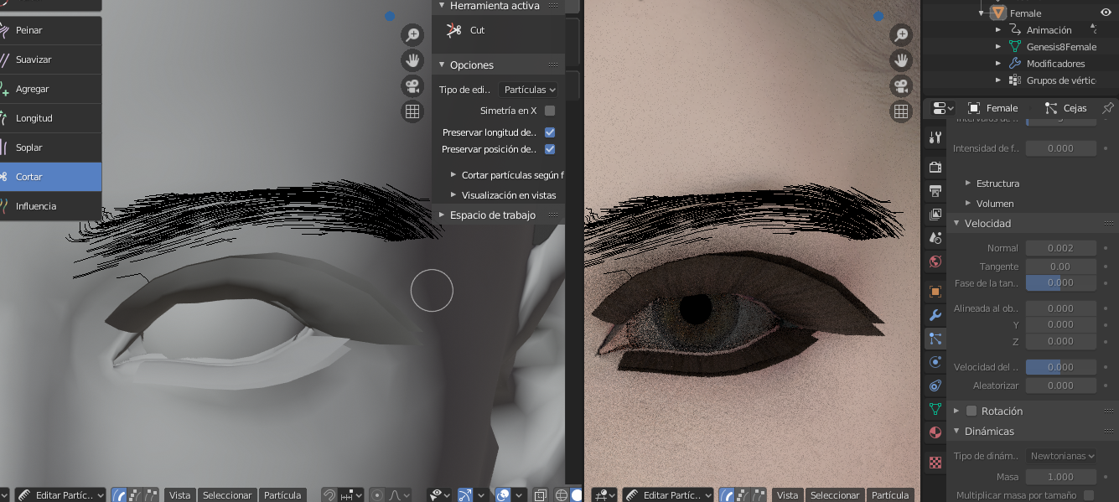Viewport: 1119px width, 502px height.
Task: Toggle Simetría en X checkbox
Action: pyautogui.click(x=550, y=111)
